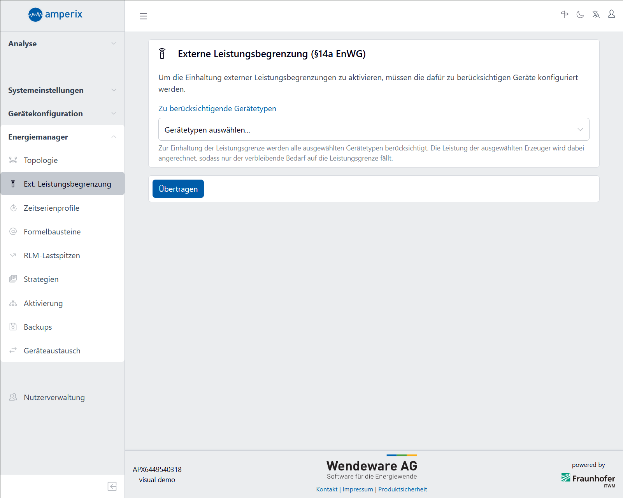Open the language translation icon
Screen dimensions: 623x498
(596, 15)
